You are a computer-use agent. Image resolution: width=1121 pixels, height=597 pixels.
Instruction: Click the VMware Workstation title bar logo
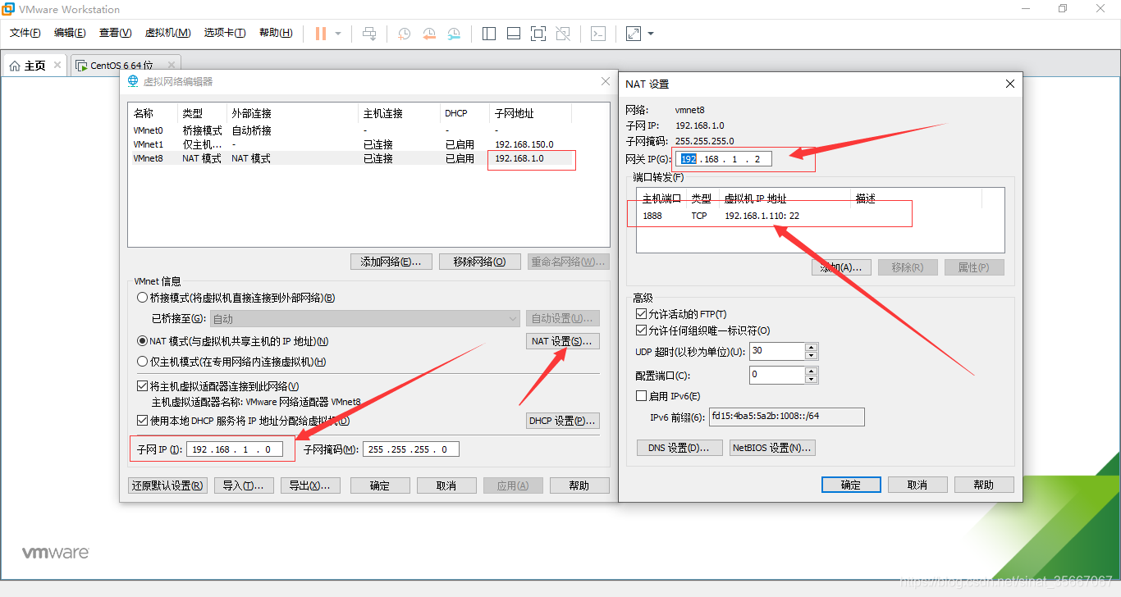(7, 9)
